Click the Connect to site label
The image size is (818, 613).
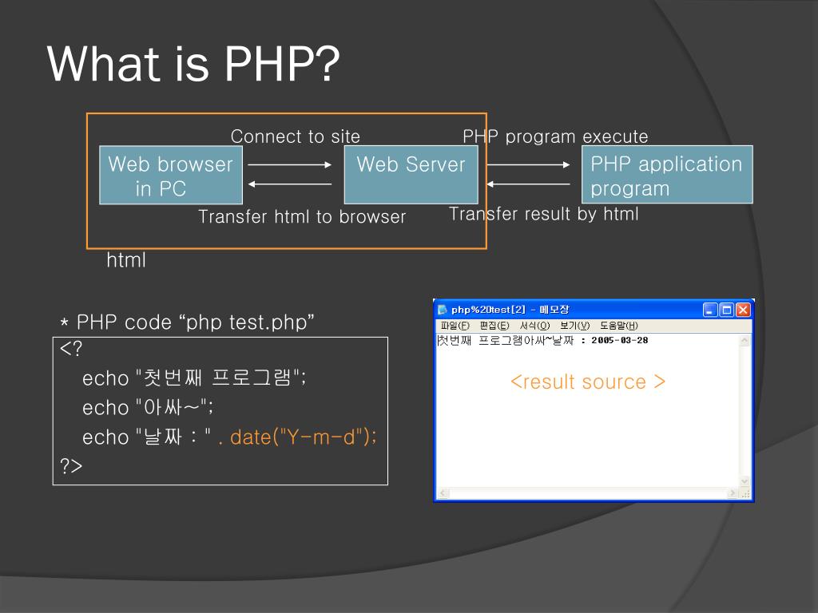(296, 136)
